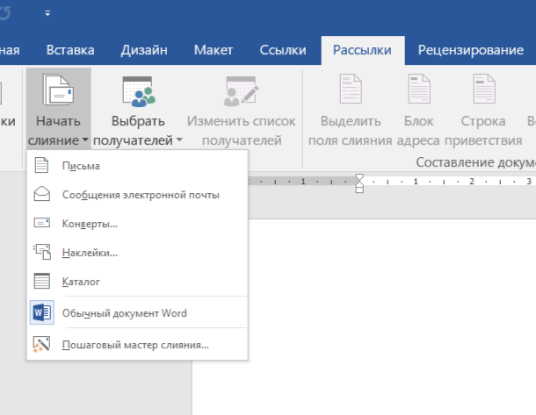Click the envelope icon for Сообщения электронной почты

[42, 195]
